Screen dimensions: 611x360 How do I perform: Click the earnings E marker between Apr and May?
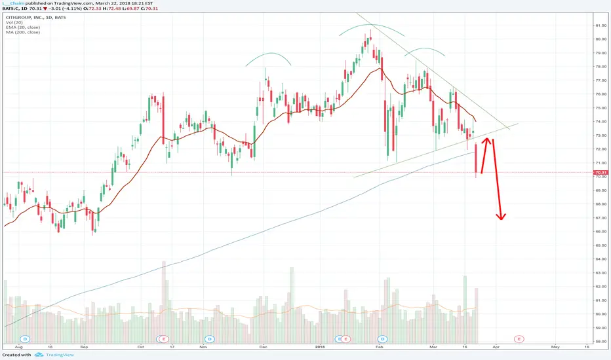(519, 339)
